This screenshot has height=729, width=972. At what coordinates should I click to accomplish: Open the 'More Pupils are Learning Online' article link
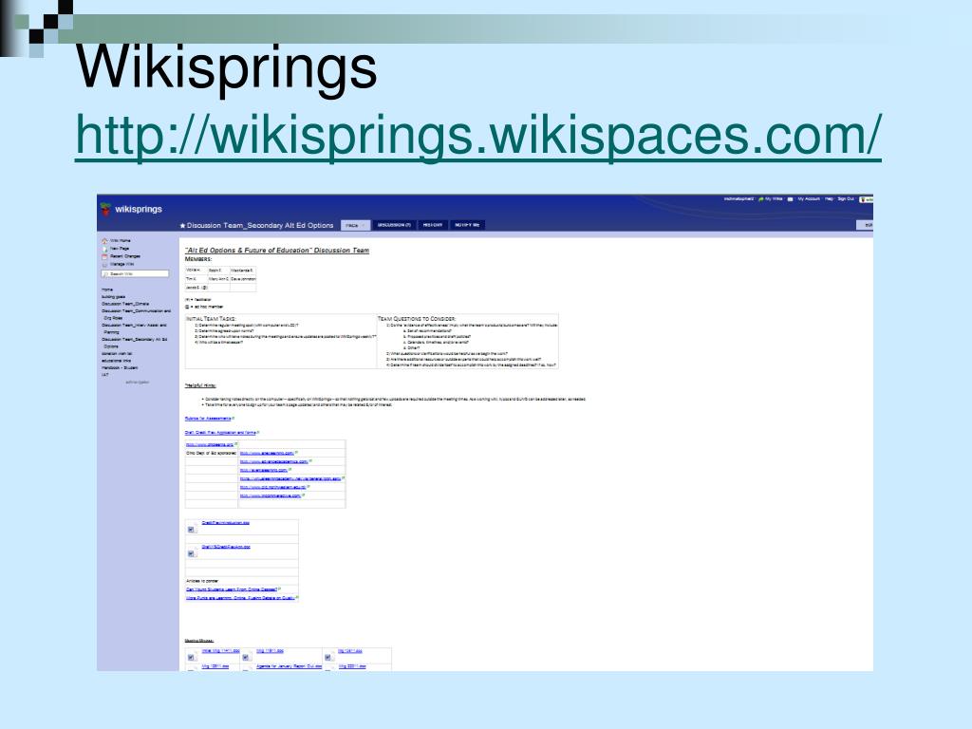(240, 598)
